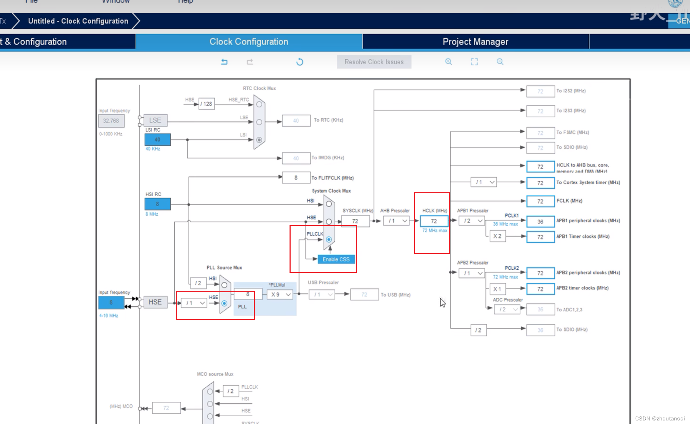The width and height of the screenshot is (690, 424).
Task: Click the HCLK (MHz) input field
Action: [x=434, y=221]
